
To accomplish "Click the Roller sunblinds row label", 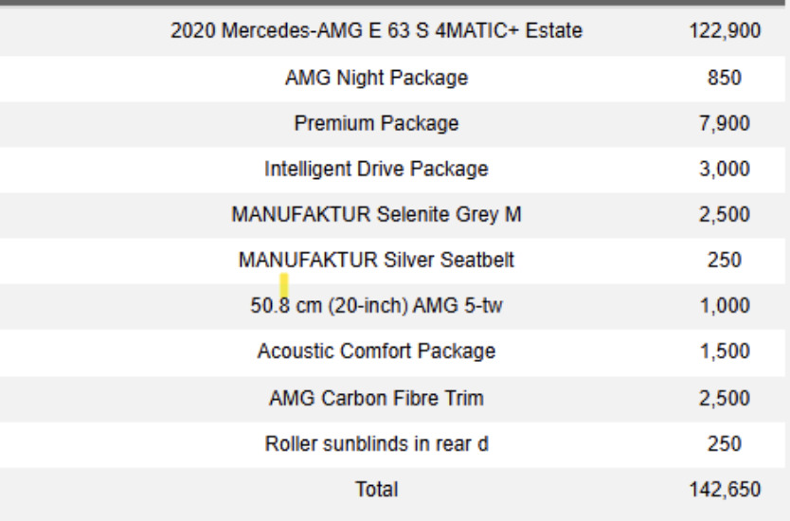I will 376,443.
